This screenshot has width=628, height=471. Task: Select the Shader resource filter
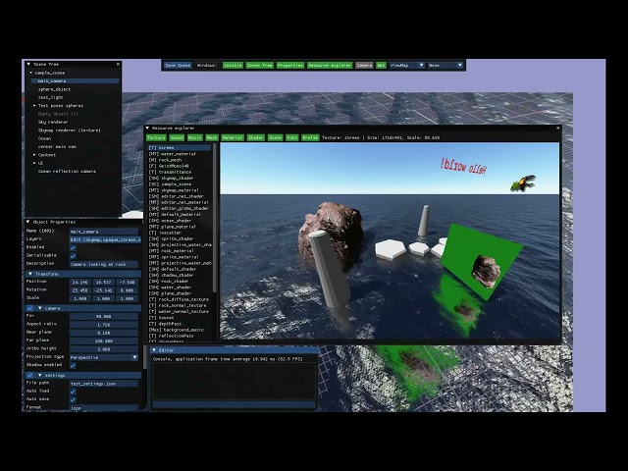[x=255, y=137]
